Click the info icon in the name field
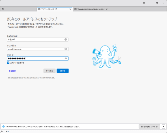167x133 pixels. (x=66, y=40)
